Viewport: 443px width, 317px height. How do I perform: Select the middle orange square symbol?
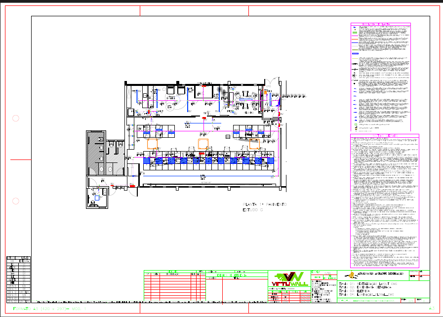point(202,143)
